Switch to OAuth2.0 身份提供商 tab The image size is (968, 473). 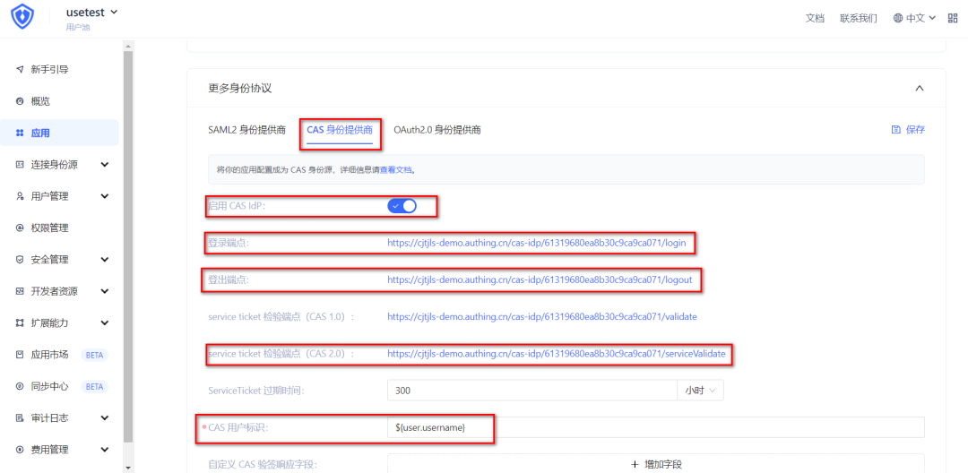point(437,130)
